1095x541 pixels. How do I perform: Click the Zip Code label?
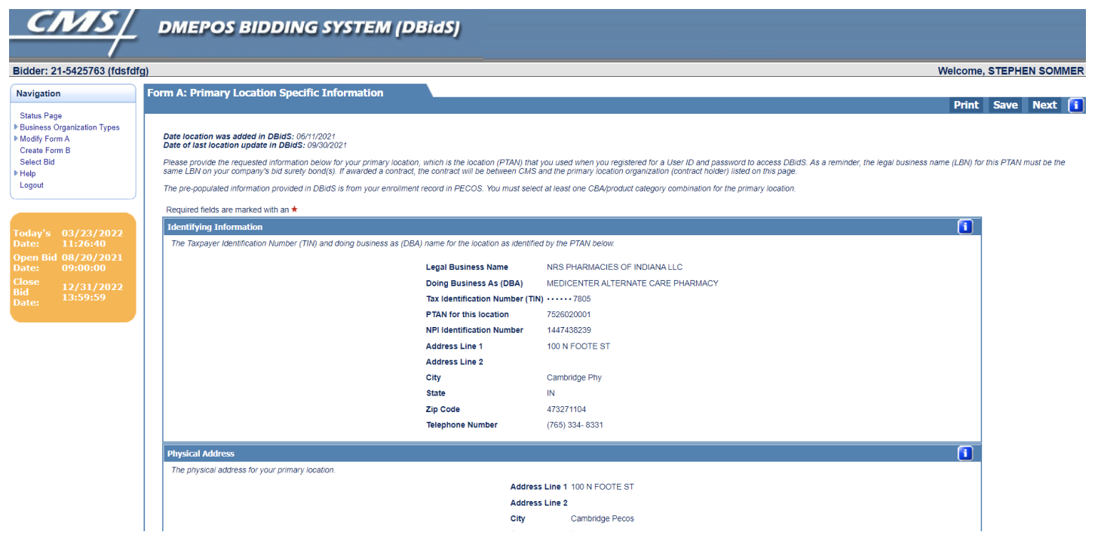(x=443, y=410)
